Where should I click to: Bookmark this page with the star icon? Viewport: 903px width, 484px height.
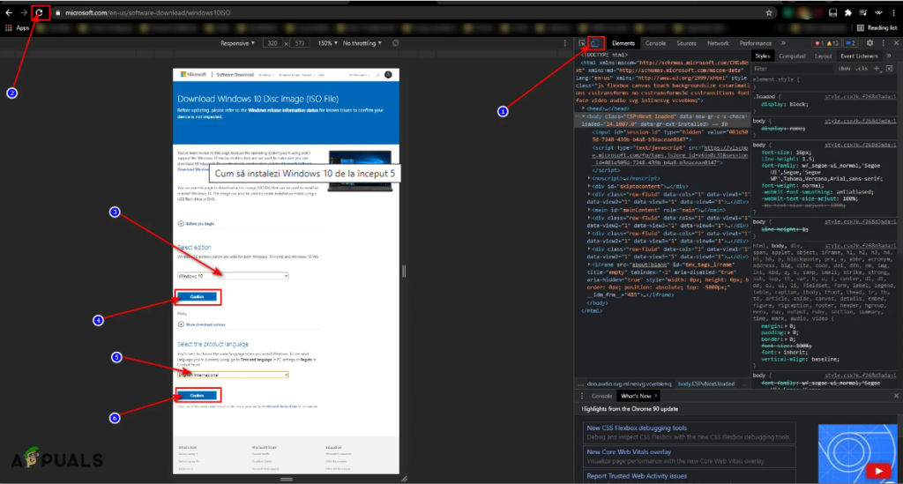(x=770, y=13)
